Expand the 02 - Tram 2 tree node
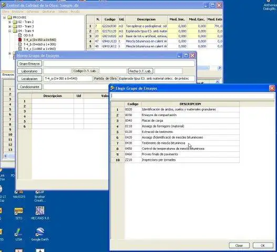The image size is (277, 252). coord(9,22)
